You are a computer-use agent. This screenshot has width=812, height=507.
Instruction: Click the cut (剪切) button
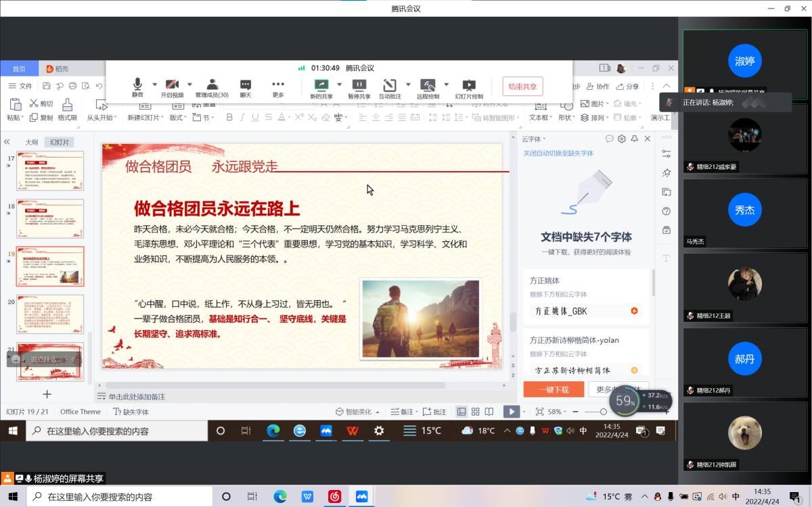41,104
